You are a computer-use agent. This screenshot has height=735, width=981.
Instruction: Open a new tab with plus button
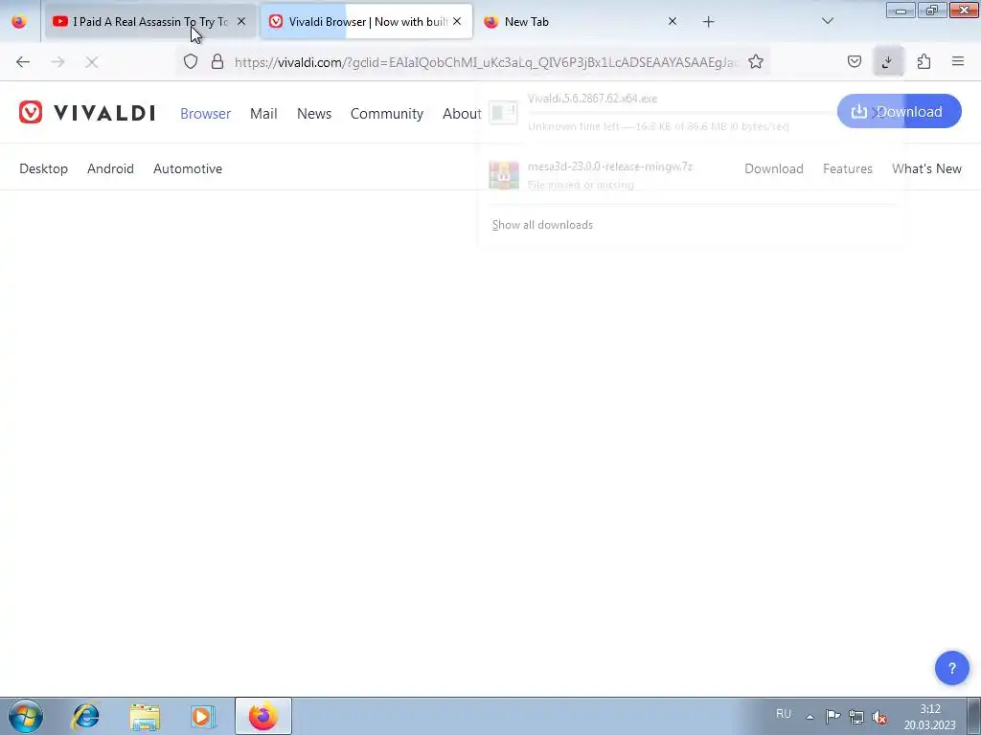(x=708, y=22)
